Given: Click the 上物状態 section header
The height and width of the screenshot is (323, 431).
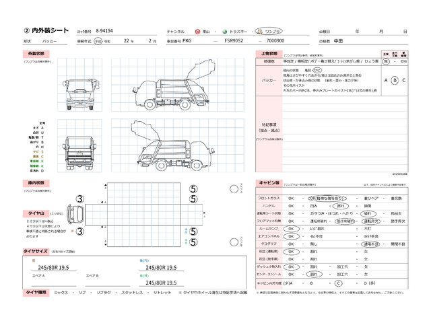Looking at the screenshot, I should point(269,52).
